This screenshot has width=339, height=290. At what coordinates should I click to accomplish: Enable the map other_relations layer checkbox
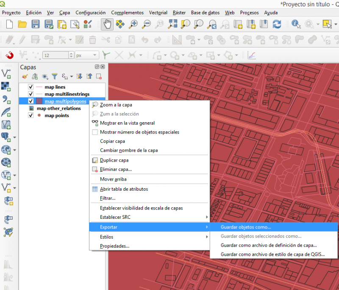tap(31, 109)
